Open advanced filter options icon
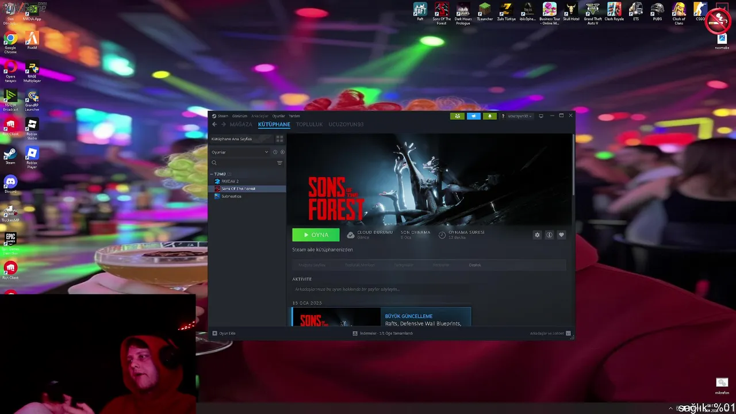 [280, 163]
